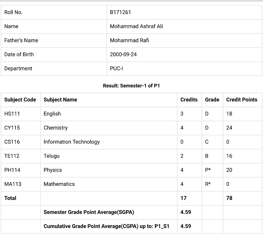Click subject code TE112
This screenshot has width=263, height=235.
pos(12,156)
